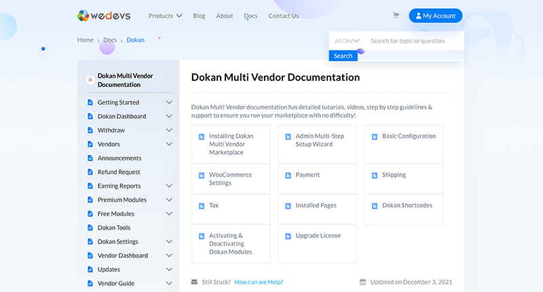Screen dimensions: 543x292
Task: Click the Withdraw document icon in sidebar
Action: [90, 130]
